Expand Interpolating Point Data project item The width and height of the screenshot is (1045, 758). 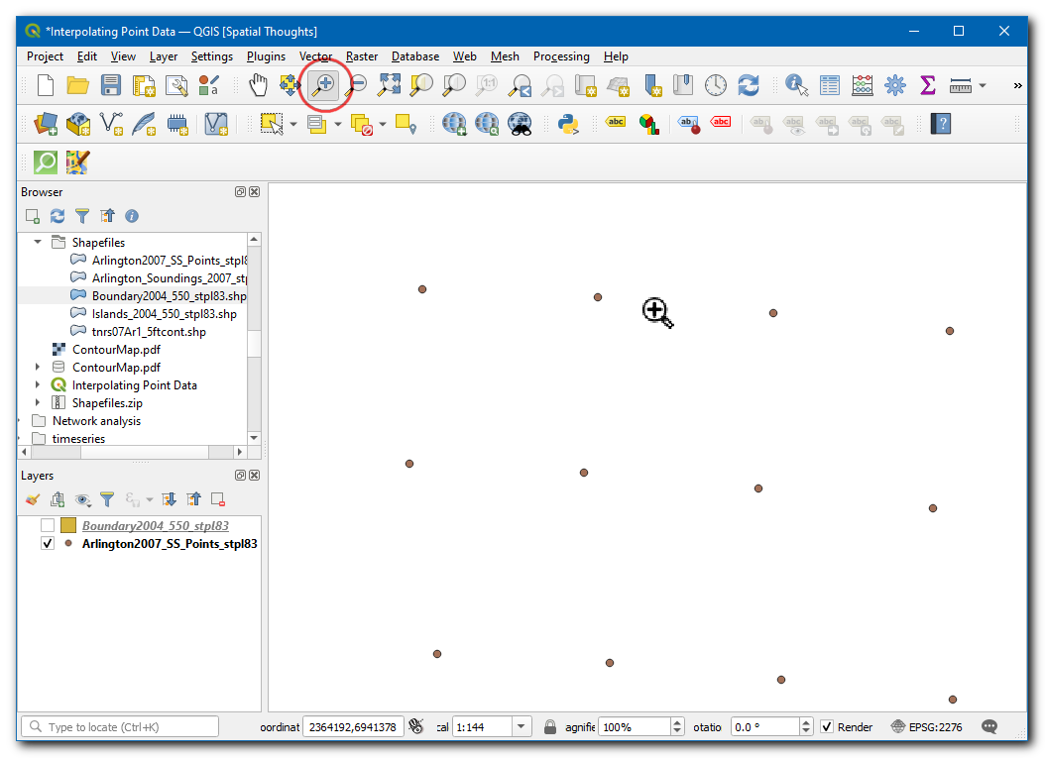click(38, 385)
